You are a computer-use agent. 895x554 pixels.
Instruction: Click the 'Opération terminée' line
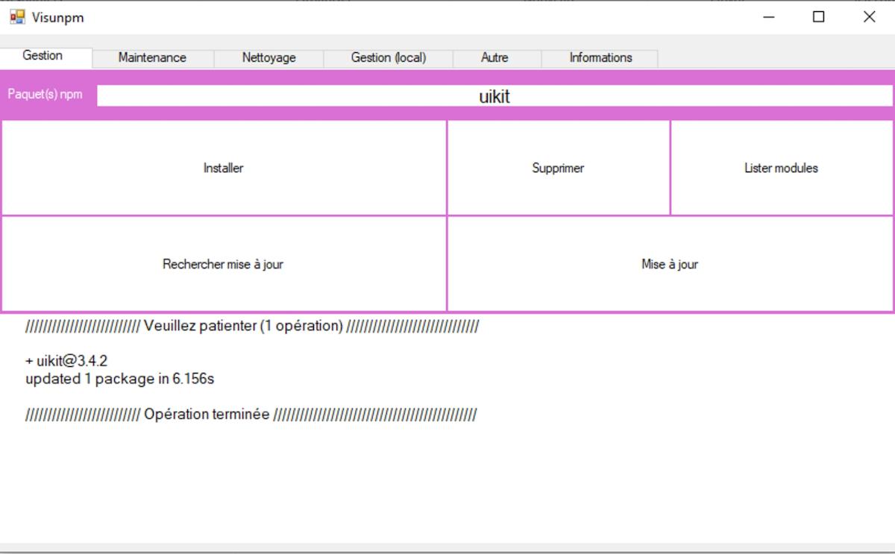[x=251, y=414]
